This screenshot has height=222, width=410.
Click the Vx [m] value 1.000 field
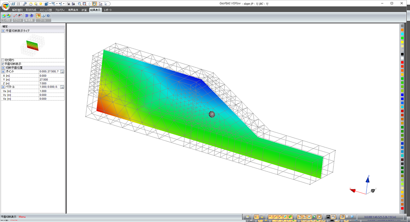[52, 91]
